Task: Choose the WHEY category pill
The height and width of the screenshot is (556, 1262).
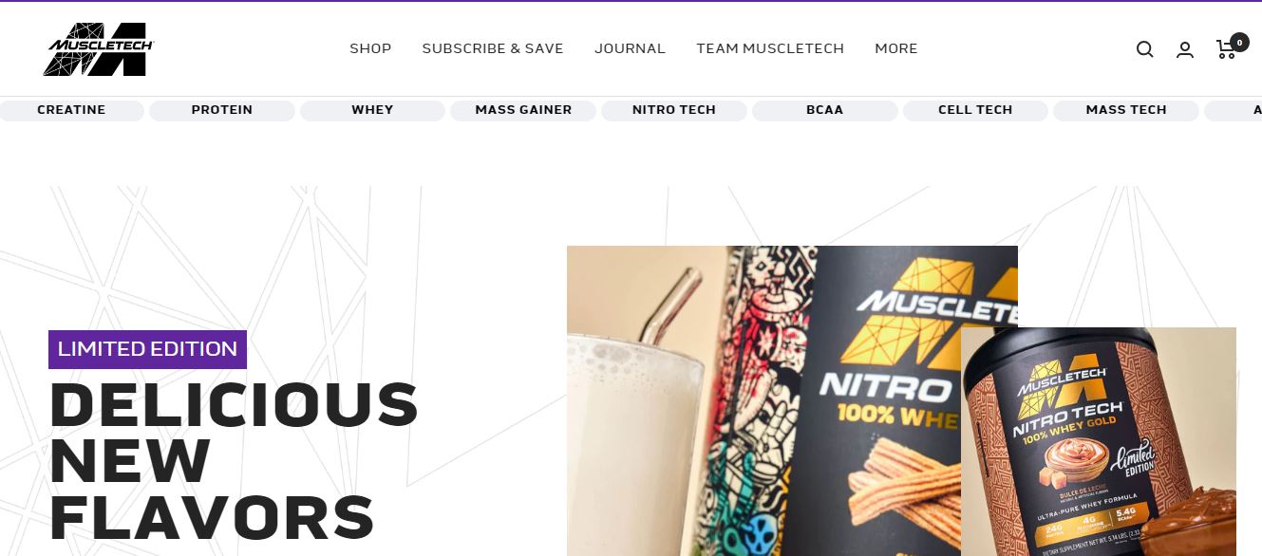Action: (x=372, y=110)
